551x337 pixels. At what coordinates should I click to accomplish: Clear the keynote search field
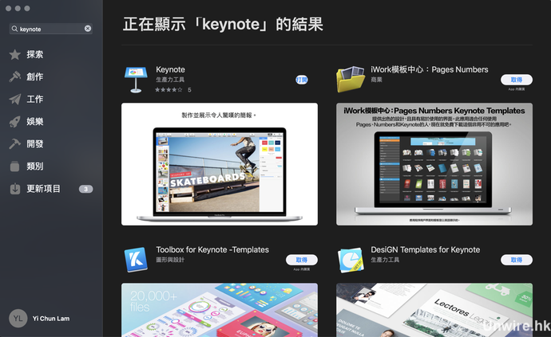(88, 29)
